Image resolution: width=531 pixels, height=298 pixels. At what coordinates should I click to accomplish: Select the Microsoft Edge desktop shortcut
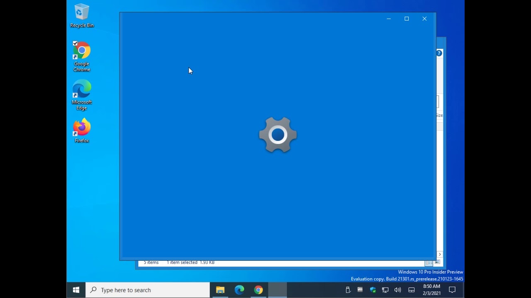[82, 95]
